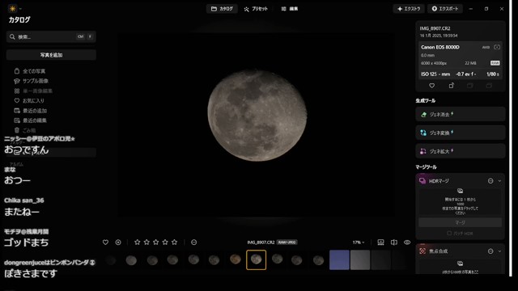The image size is (518, 291).
Task: Open the エクストラ menu
Action: coord(409,9)
